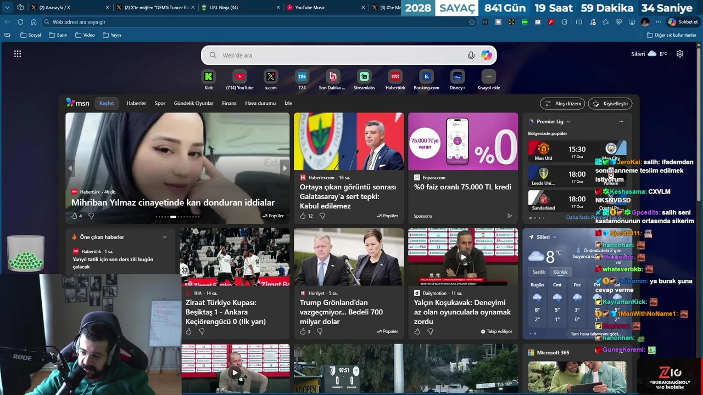Go to previous headline carousel slide
Viewport: 703px width, 395px height.
point(70,168)
